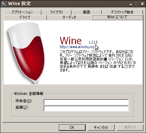The width and height of the screenshot is (146, 133).
Task: Switch to the オーディオ tab
Action: click(69, 17)
